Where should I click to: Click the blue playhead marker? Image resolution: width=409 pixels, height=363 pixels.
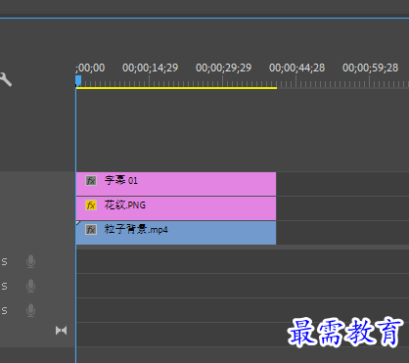tap(78, 81)
